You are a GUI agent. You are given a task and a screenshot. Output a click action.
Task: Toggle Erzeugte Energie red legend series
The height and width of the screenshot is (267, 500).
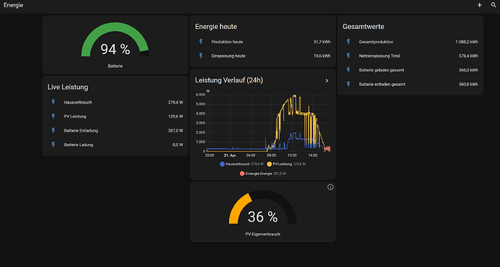coord(263,174)
